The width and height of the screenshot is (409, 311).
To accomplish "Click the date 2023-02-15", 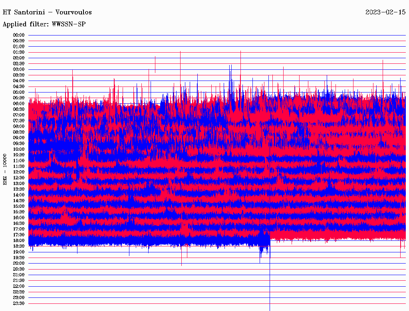I will [385, 12].
